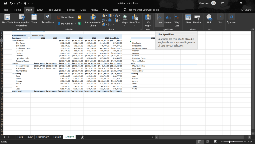The width and height of the screenshot is (255, 144).
Task: Insert a Table from the ribbon
Action: (34, 19)
